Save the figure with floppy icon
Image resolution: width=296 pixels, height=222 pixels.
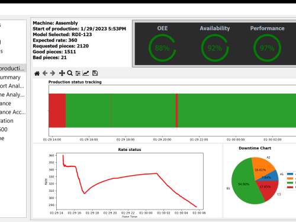tap(95, 73)
